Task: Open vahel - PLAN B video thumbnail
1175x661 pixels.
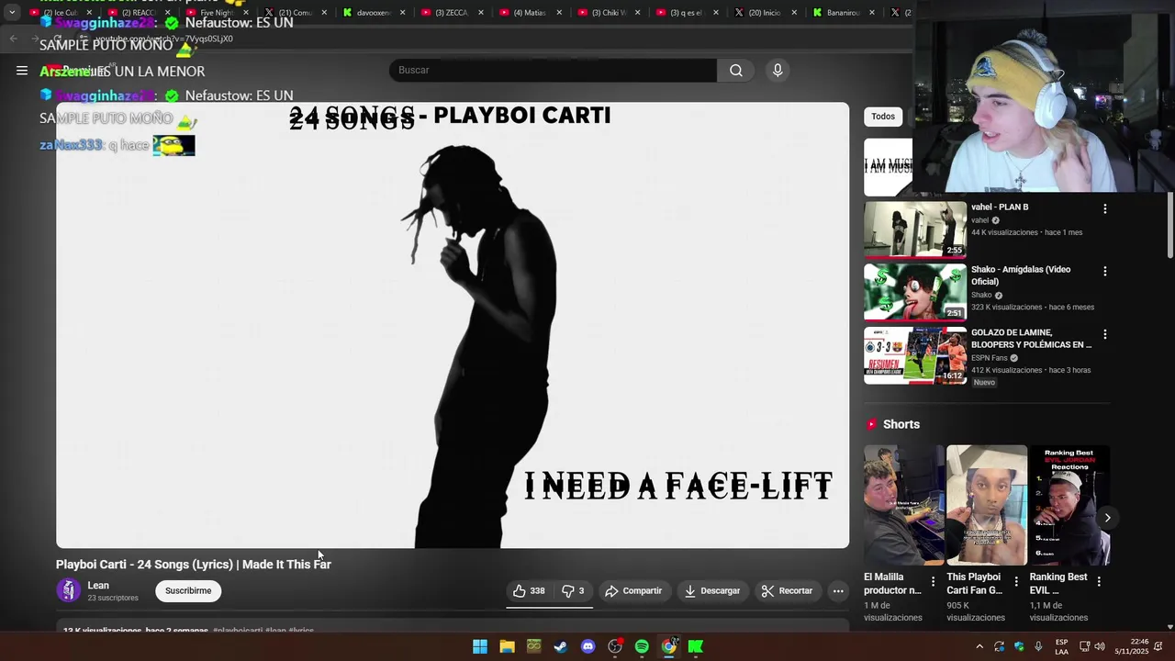Action: click(915, 230)
